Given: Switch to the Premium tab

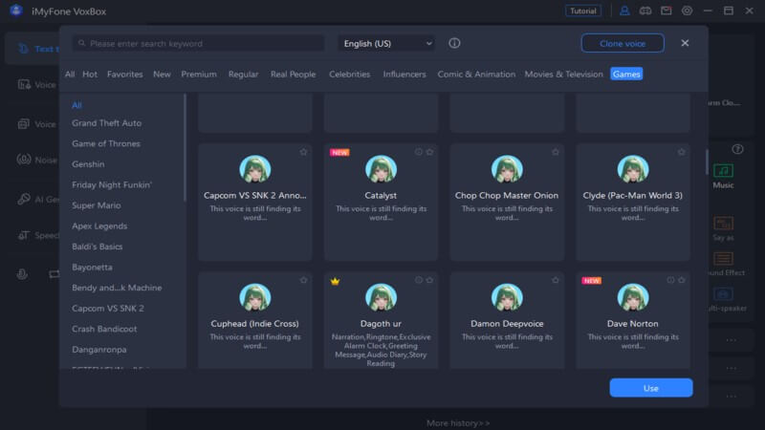Looking at the screenshot, I should click(199, 75).
